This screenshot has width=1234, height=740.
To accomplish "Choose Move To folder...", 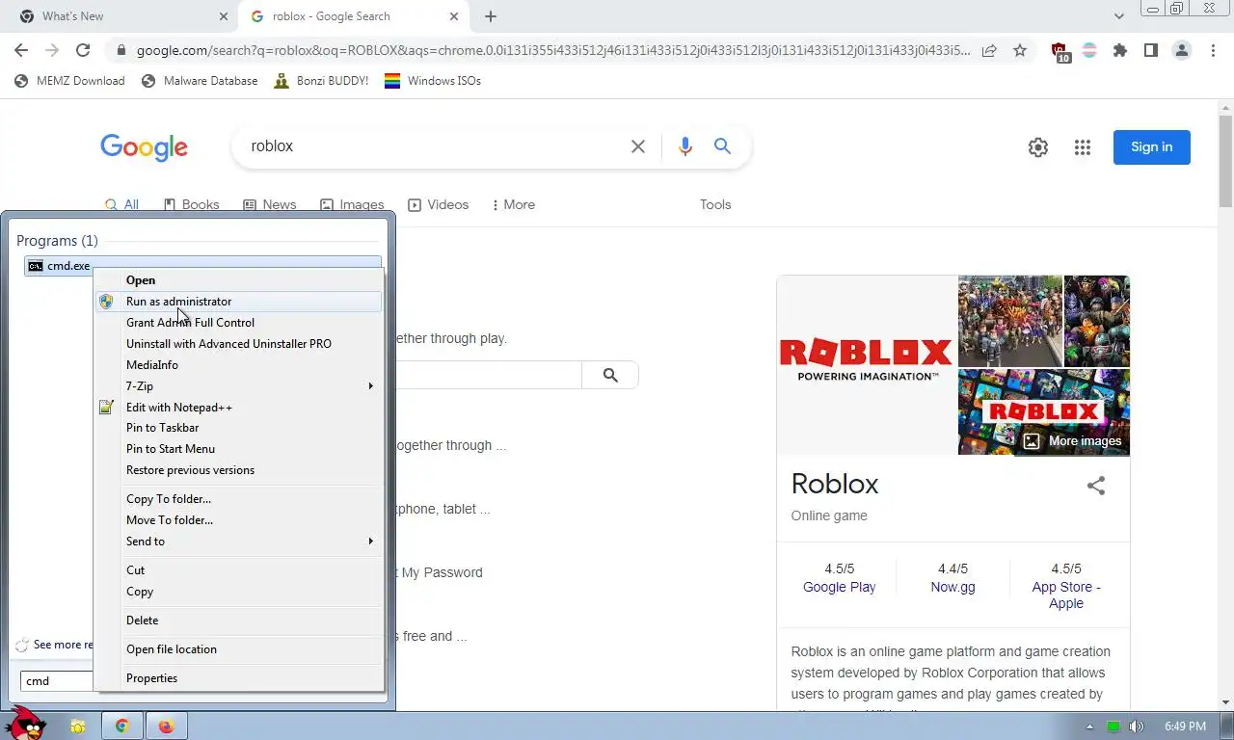I will click(x=238, y=520).
